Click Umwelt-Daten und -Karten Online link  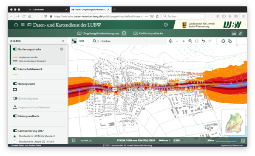tap(26, 145)
